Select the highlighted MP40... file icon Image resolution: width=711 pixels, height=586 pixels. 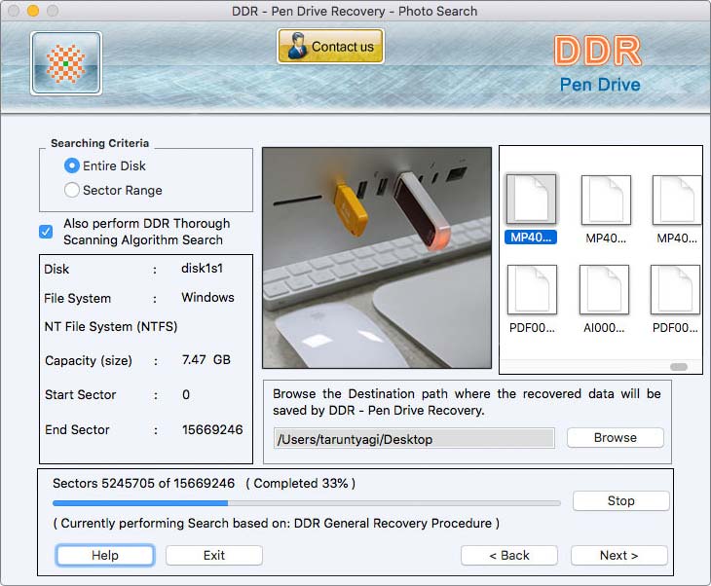531,200
